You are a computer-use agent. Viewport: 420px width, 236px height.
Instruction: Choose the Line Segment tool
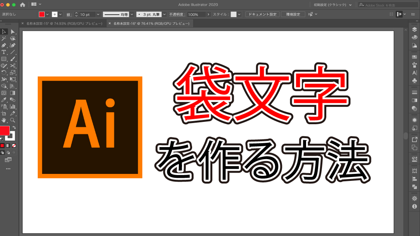pos(12,52)
